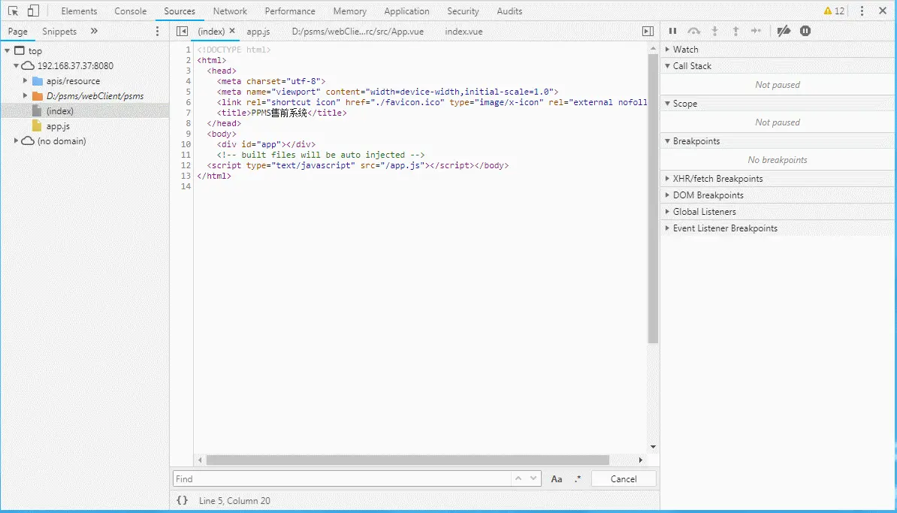Click the editor vertical scrollbar thumb
The image size is (897, 513).
click(x=653, y=198)
